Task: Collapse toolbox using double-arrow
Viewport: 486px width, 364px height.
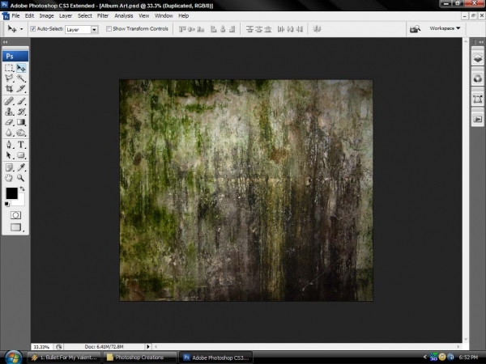Action: click(5, 42)
